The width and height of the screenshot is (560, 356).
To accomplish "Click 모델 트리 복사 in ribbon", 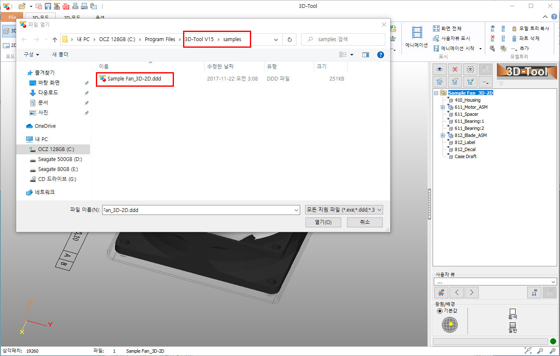I will pos(531,29).
